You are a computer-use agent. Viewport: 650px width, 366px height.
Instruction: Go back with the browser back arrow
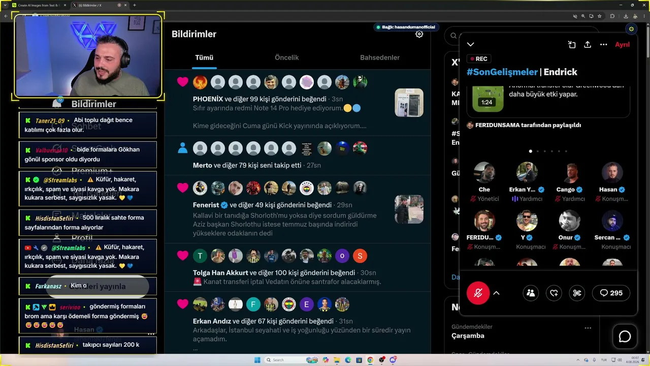click(6, 16)
